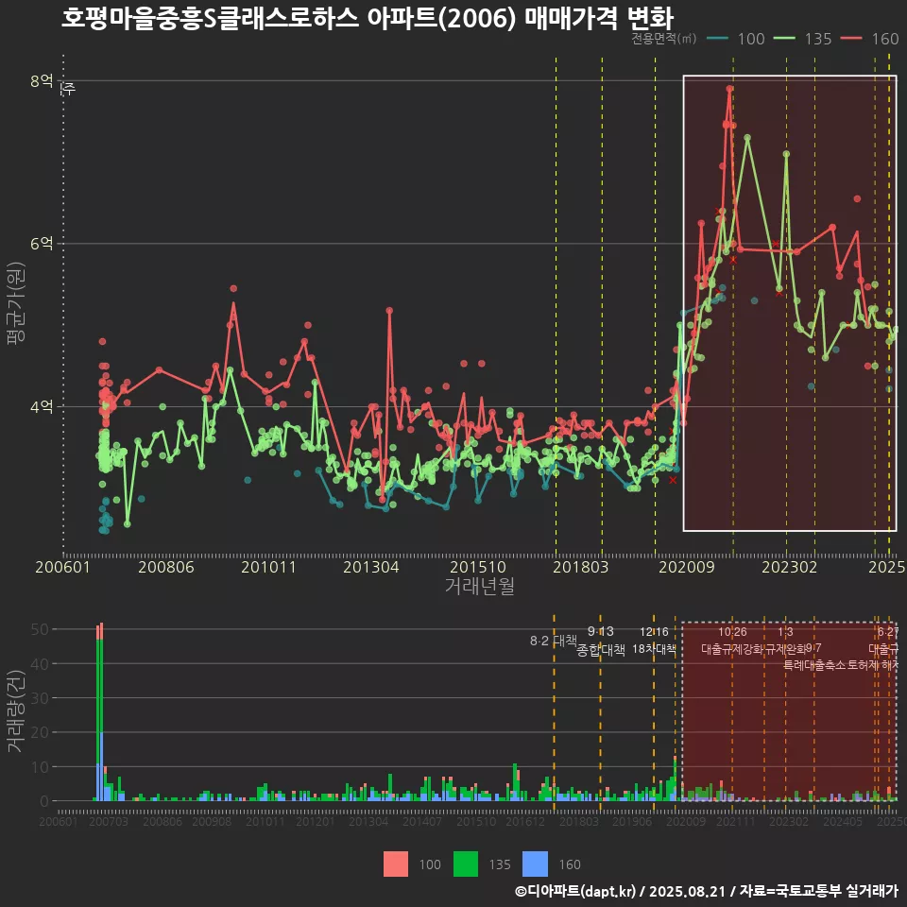The width and height of the screenshot is (907, 907).
Task: Click the 201304 tick on the price chart
Action: tap(371, 567)
